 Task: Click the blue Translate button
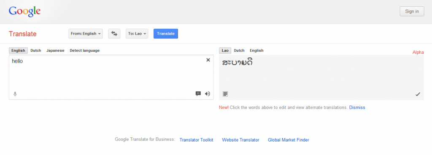click(x=166, y=34)
